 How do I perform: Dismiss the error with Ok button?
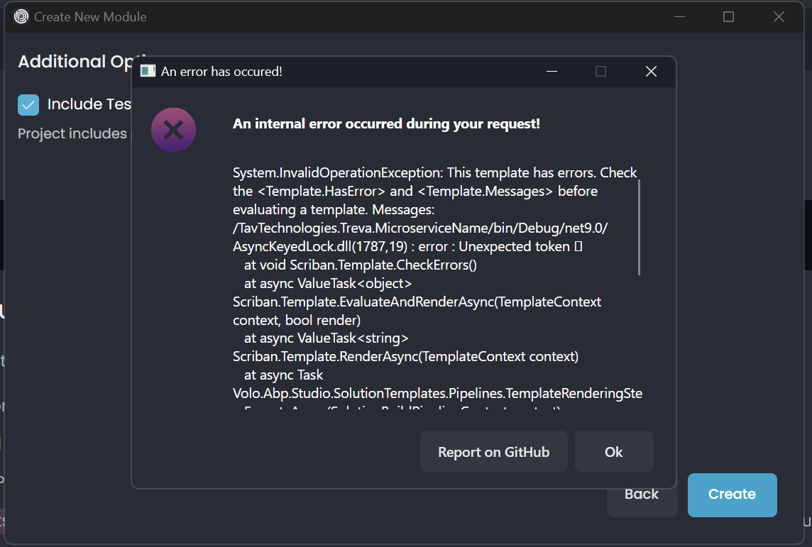coord(613,452)
